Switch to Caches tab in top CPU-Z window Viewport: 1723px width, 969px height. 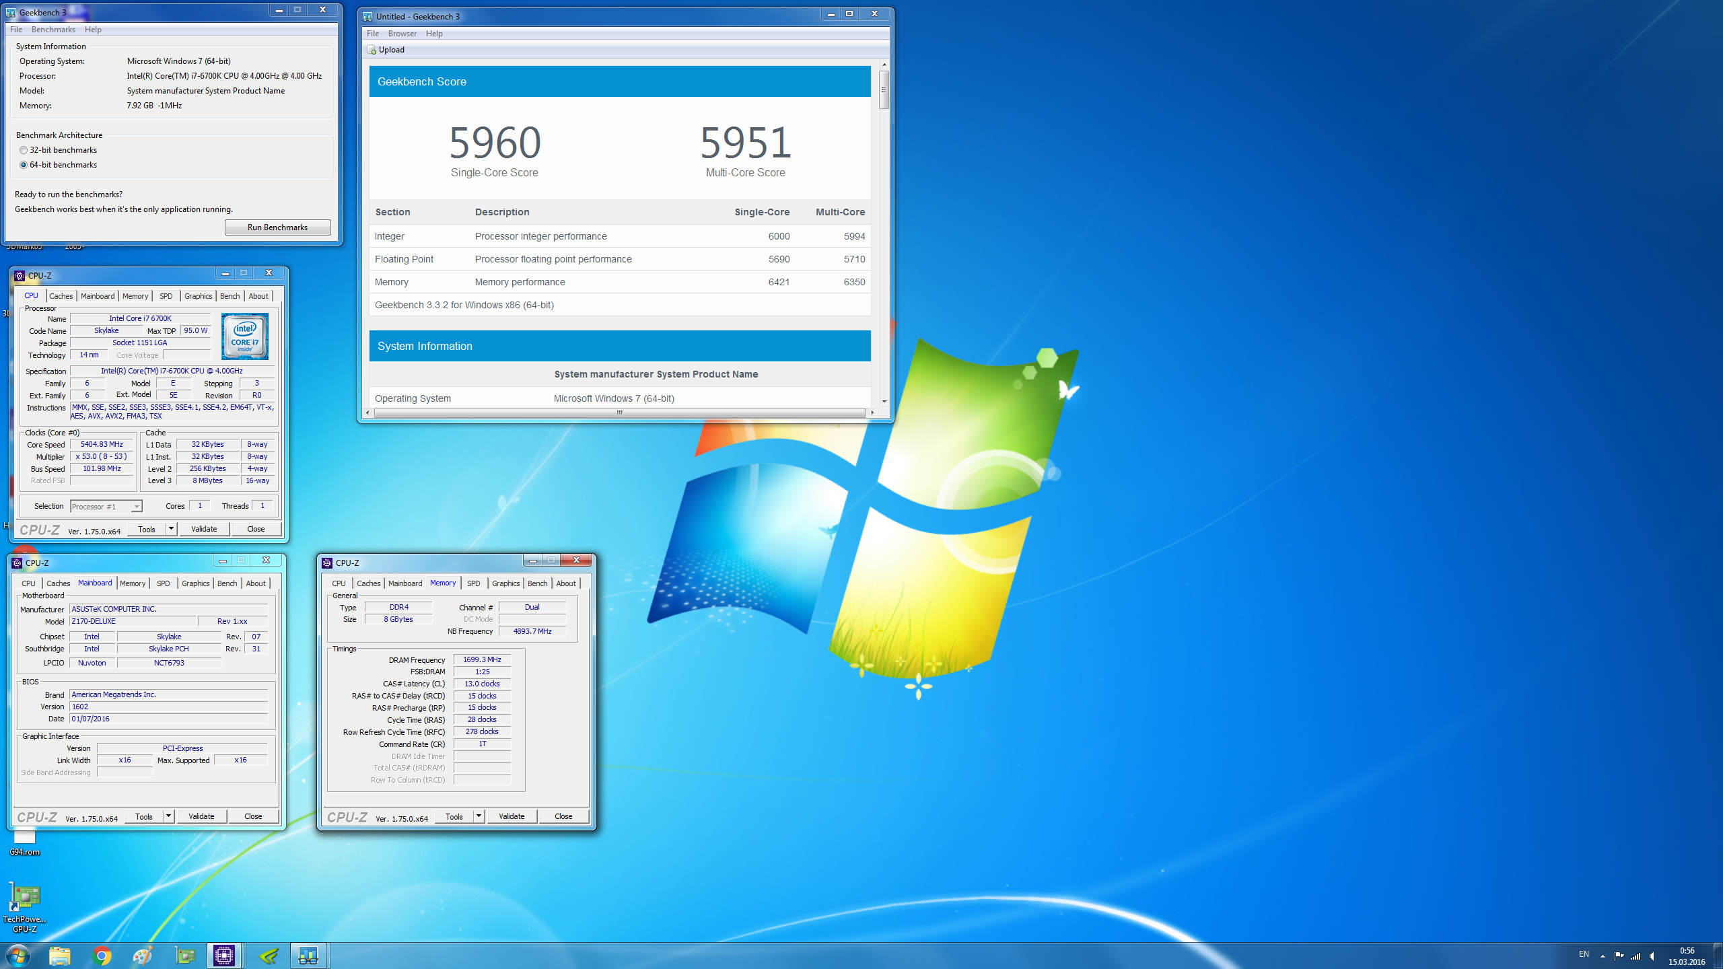(x=61, y=296)
